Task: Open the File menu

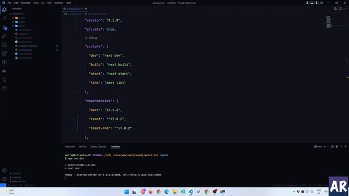Action: tap(9, 3)
